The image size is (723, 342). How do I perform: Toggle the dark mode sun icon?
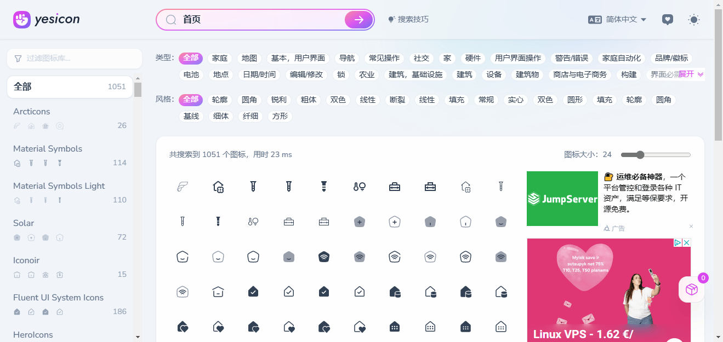694,20
